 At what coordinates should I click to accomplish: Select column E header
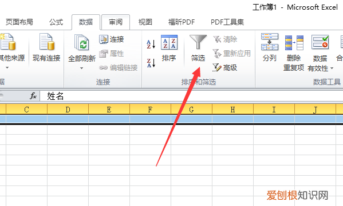[109, 109]
